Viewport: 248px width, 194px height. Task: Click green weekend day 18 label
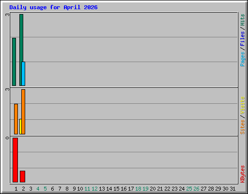[138, 189]
